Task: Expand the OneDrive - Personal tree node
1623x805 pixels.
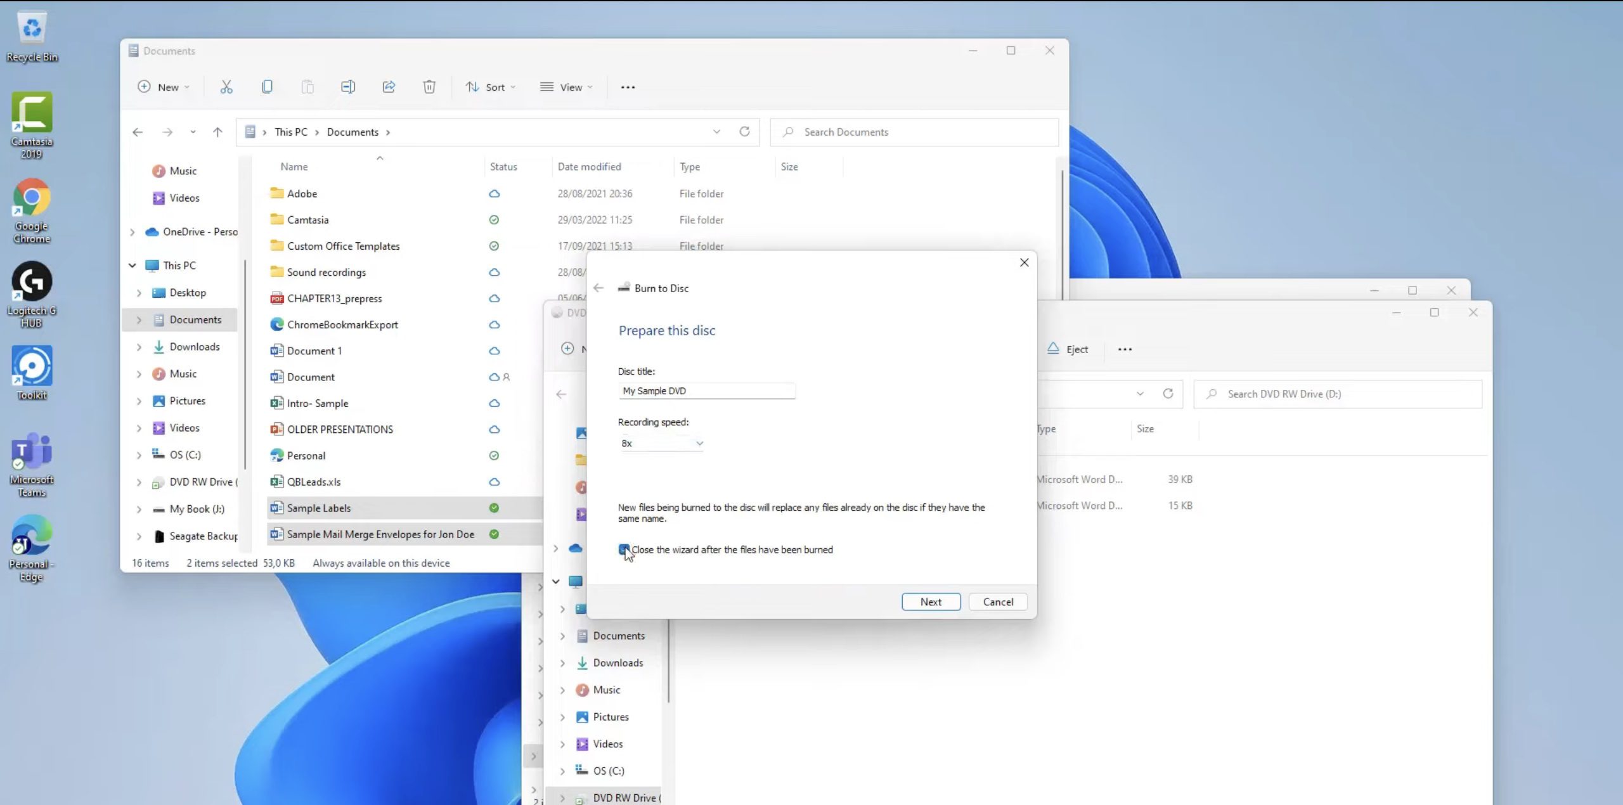Action: (132, 232)
